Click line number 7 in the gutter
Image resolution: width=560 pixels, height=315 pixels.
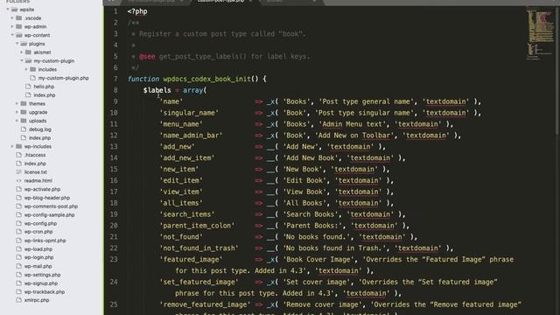115,79
